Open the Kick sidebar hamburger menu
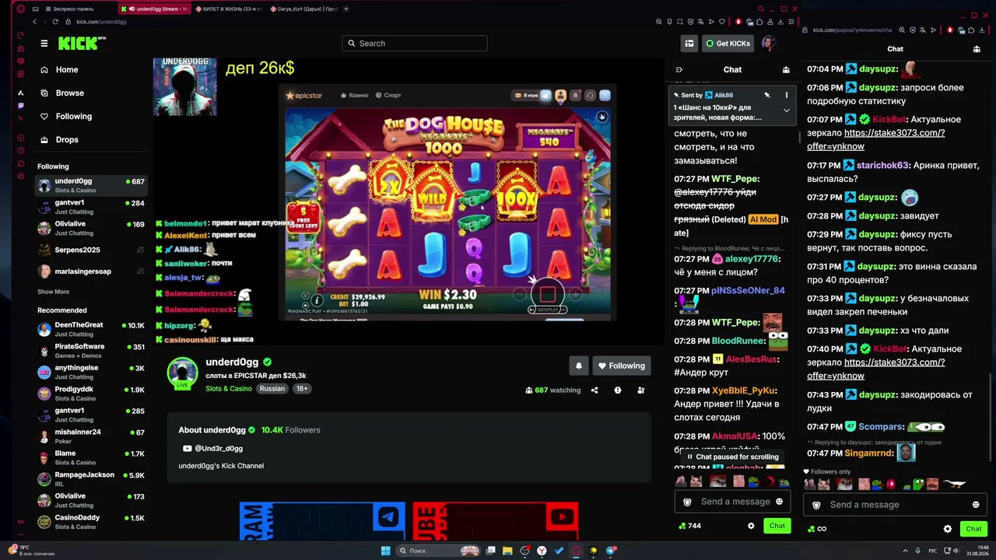This screenshot has height=560, width=996. pyautogui.click(x=44, y=44)
